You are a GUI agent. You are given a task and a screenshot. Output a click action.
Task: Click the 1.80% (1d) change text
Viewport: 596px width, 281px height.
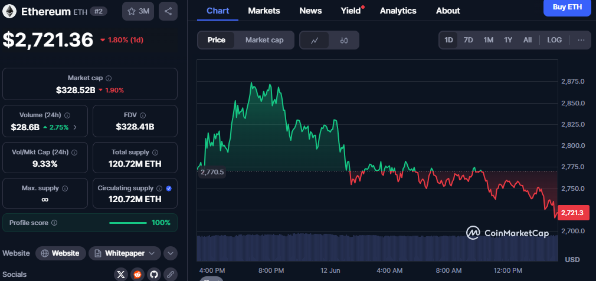coord(126,40)
